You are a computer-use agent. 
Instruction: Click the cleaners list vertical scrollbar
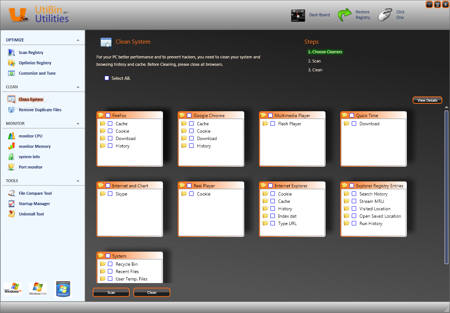tap(446, 187)
